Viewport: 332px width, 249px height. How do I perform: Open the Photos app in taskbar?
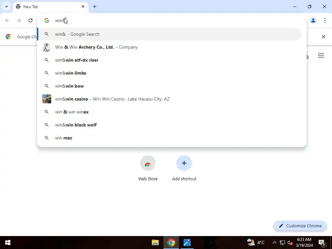pos(187,243)
